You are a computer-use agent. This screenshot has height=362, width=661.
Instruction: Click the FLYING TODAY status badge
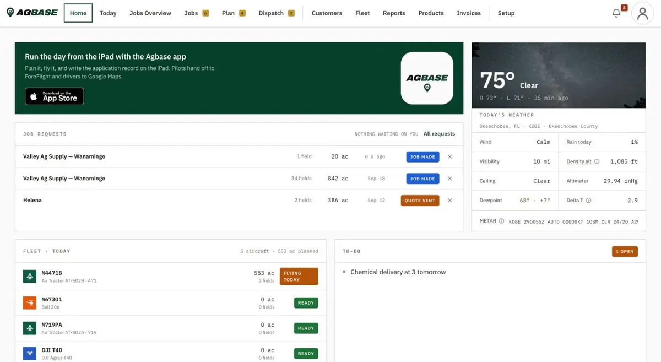[x=299, y=277]
